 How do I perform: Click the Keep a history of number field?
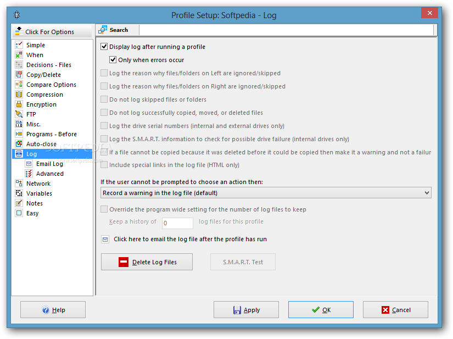177,223
